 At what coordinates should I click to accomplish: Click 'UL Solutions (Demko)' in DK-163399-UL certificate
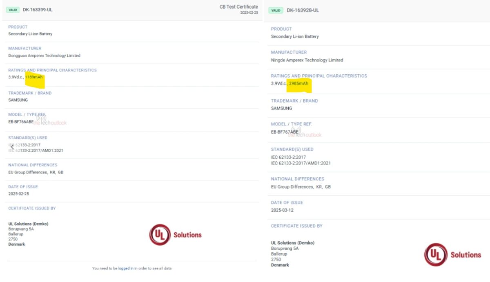click(28, 224)
